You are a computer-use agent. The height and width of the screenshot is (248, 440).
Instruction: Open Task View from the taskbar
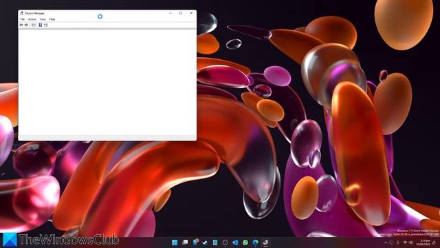pos(185,242)
